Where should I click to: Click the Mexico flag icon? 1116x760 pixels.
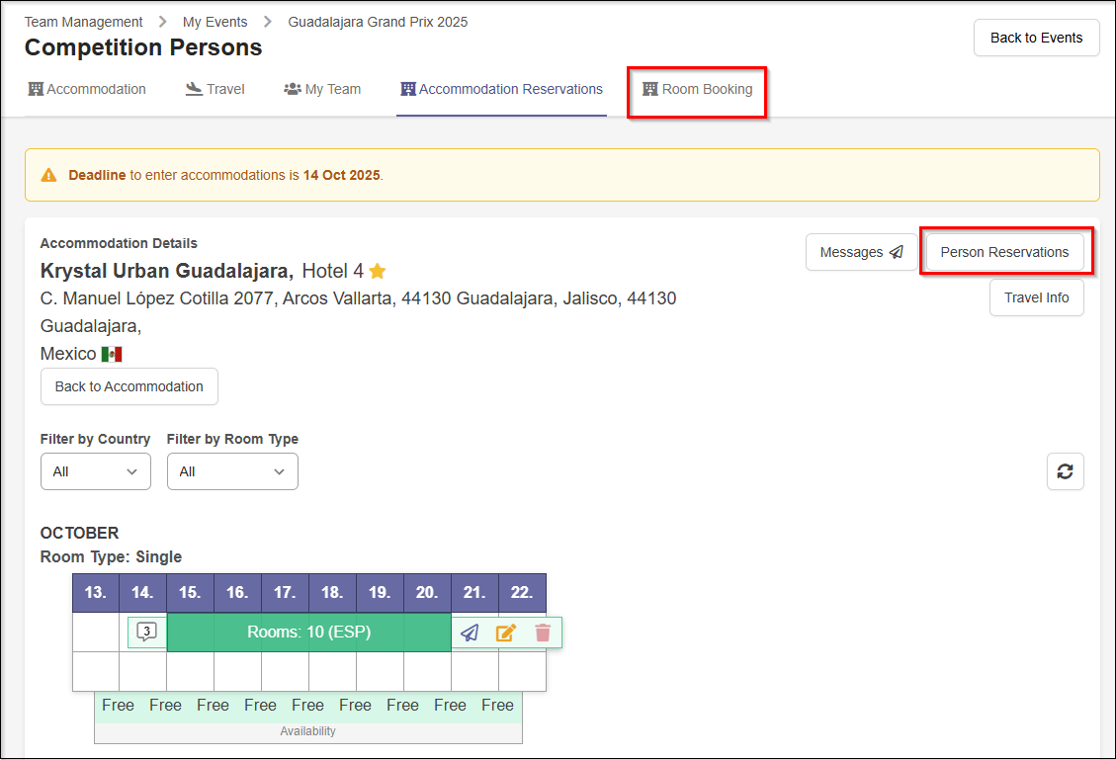point(112,354)
